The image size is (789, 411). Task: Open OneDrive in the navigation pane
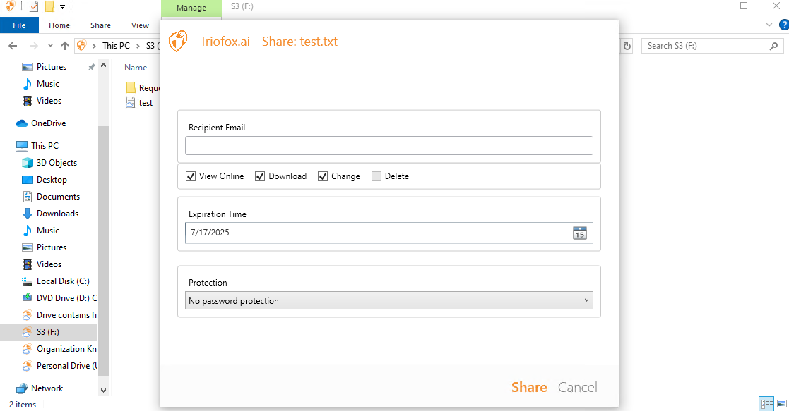coord(48,123)
